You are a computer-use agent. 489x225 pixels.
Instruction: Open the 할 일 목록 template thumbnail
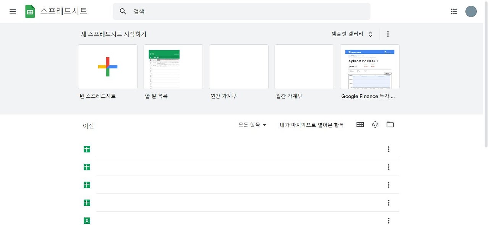[x=173, y=67]
